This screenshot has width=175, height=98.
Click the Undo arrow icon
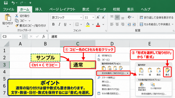point(13,3)
